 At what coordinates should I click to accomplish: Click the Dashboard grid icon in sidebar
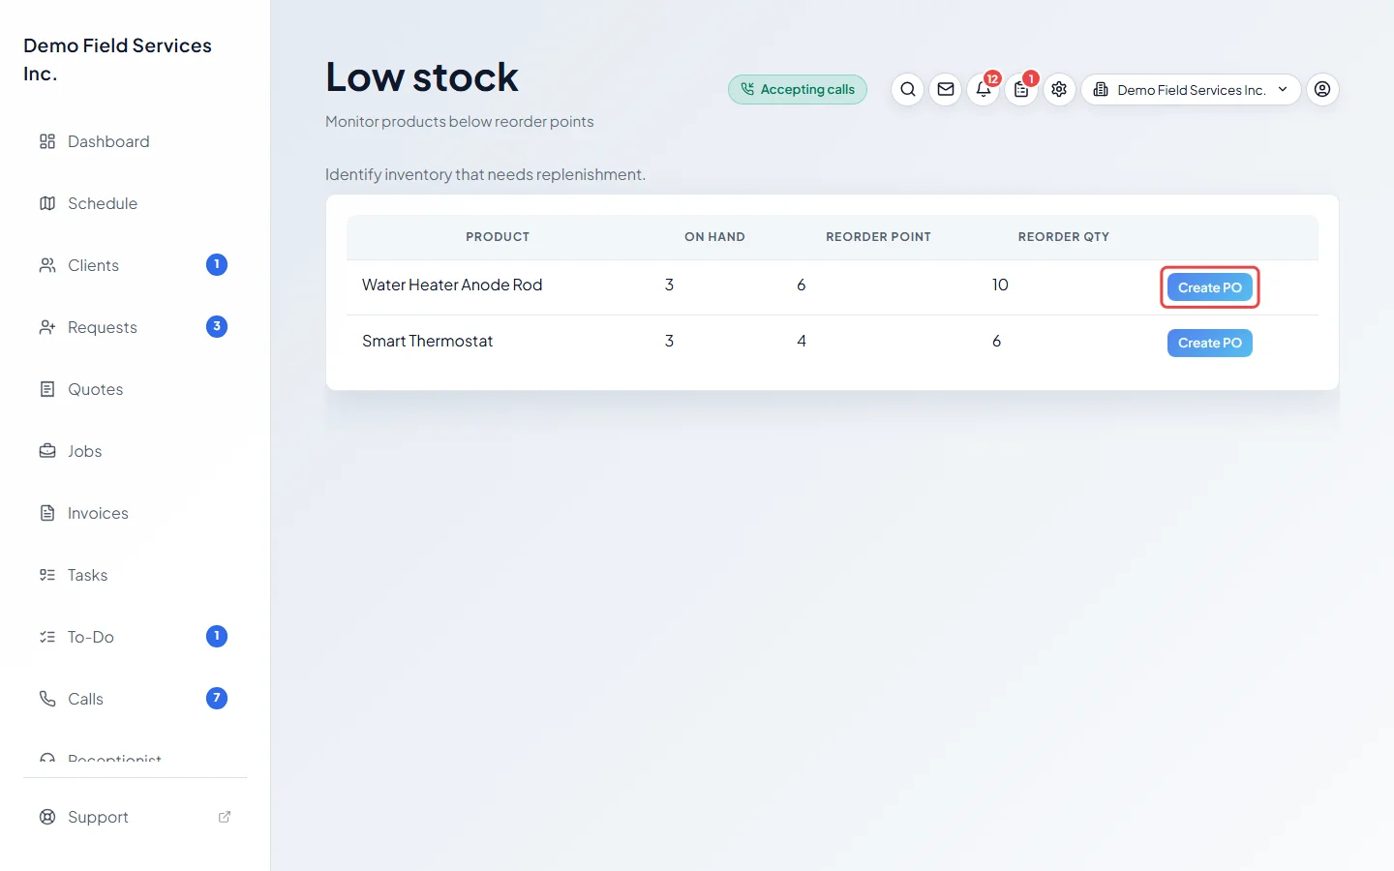pos(47,141)
